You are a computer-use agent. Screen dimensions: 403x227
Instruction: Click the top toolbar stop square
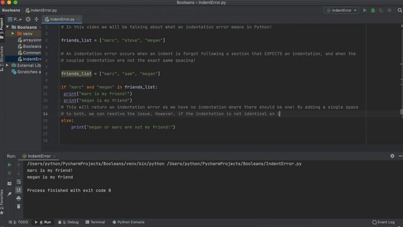(390, 10)
